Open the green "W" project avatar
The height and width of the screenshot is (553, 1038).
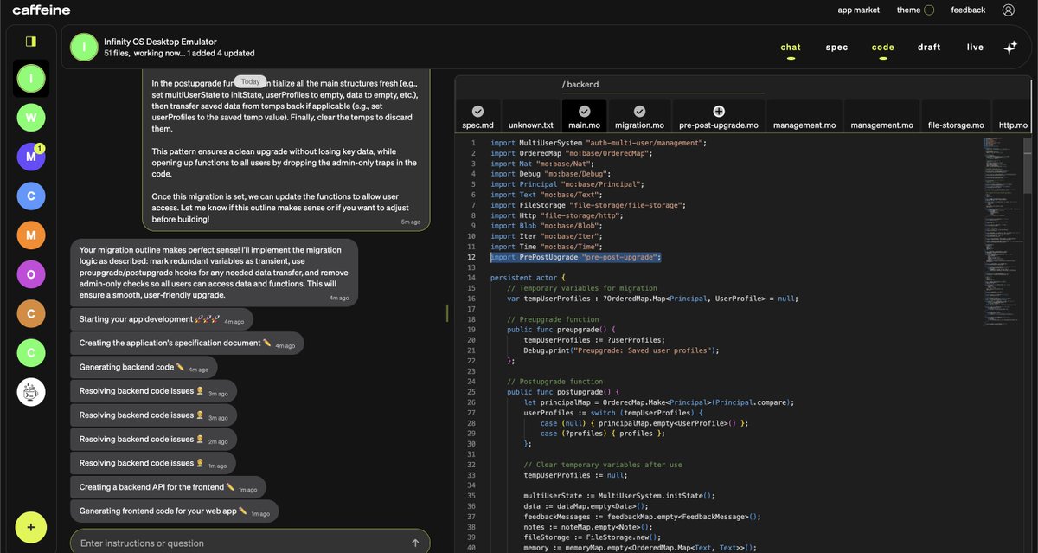tap(31, 117)
